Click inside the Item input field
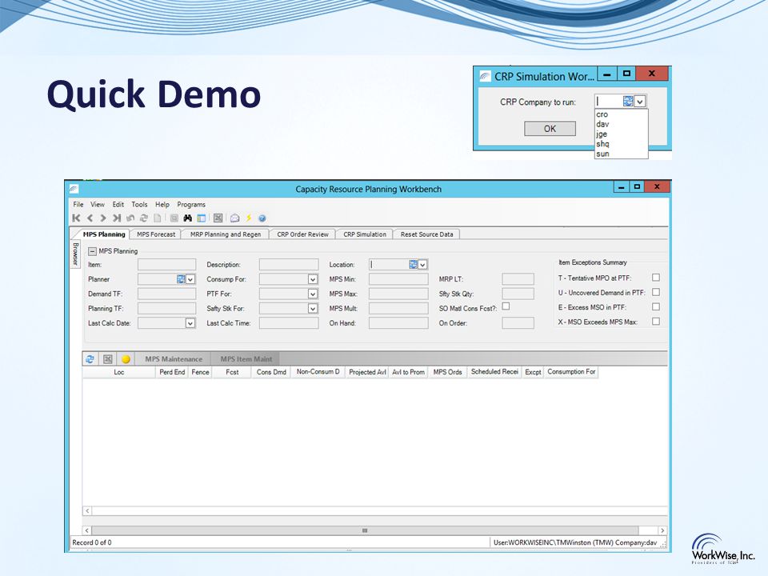The height and width of the screenshot is (576, 768). click(x=166, y=265)
